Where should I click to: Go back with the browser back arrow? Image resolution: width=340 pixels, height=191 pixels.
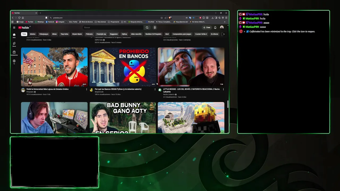(12, 18)
